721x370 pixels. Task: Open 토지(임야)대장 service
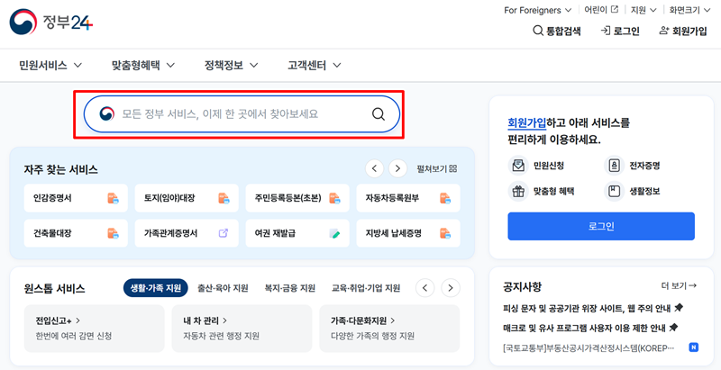(x=187, y=198)
